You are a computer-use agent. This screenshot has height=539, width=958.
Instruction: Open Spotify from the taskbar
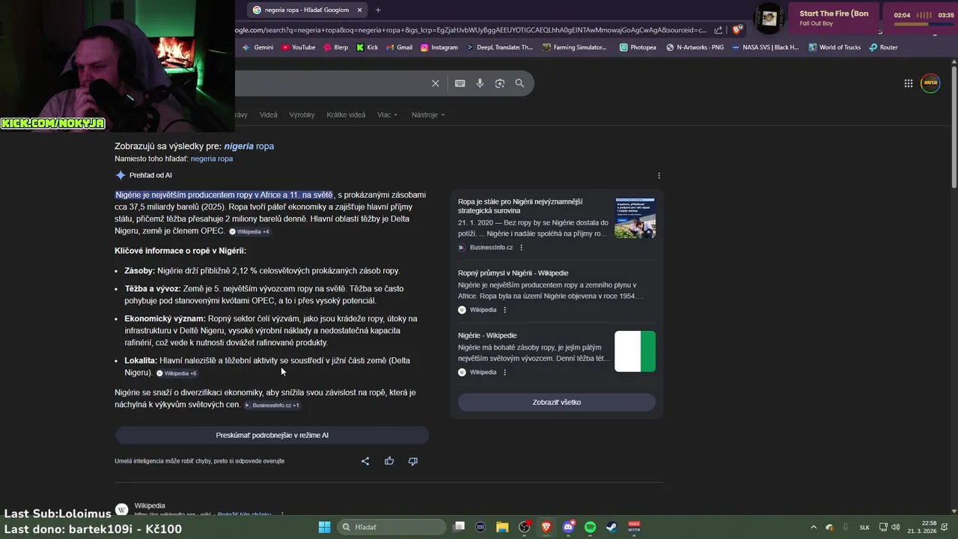[590, 527]
